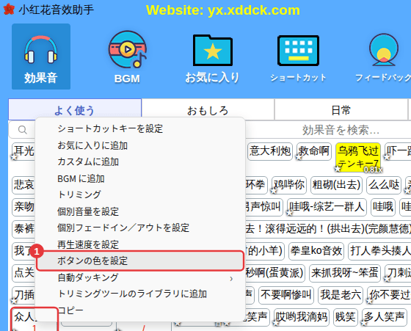Switch to the 日常 tab
Screen dimensions: 411x331
tap(341, 110)
